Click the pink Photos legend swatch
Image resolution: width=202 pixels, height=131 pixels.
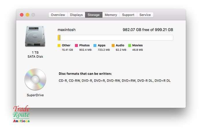pyautogui.click(x=76, y=46)
